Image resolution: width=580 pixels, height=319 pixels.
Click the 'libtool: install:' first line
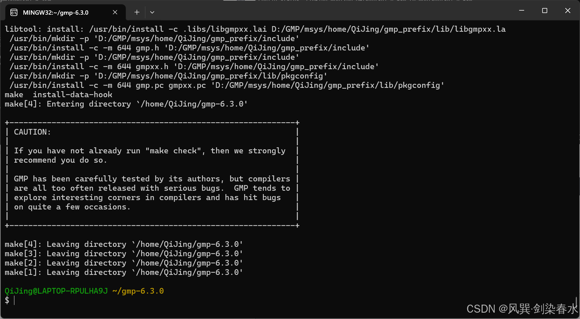[255, 29]
